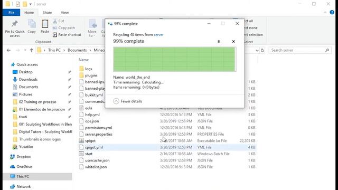This screenshot has width=338, height=190.
Task: Select Thumbnails iconos logos folder
Action: pyautogui.click(x=40, y=139)
